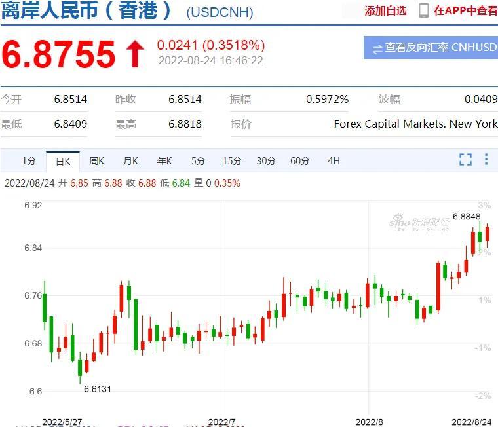Click the 2022/8 date axis label

pos(369,422)
